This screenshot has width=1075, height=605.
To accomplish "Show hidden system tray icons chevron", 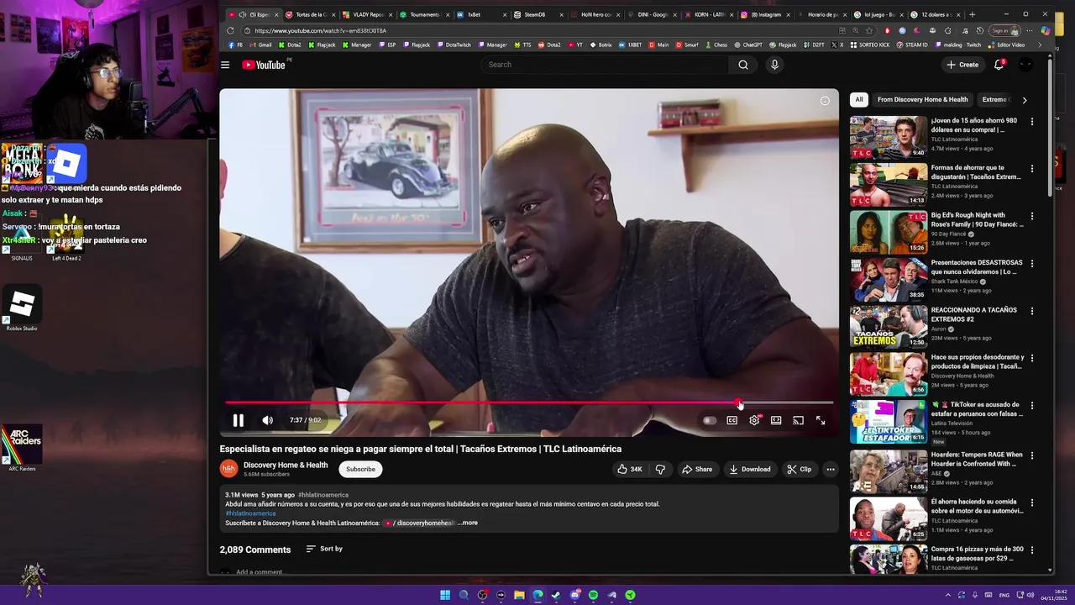I will click(x=949, y=595).
